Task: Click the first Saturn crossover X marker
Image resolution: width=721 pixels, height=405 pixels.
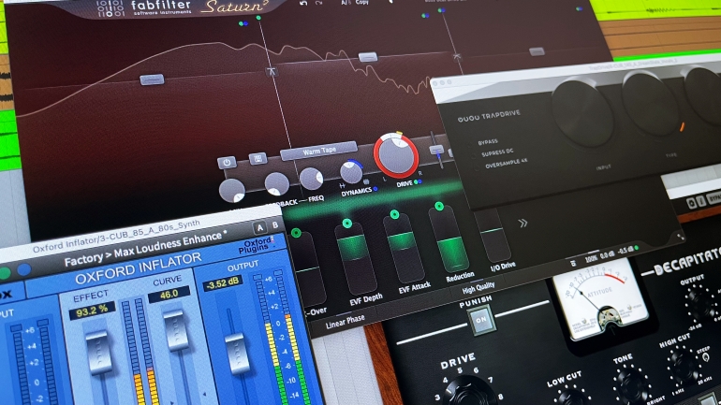Action: tap(272, 71)
